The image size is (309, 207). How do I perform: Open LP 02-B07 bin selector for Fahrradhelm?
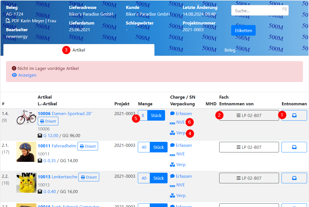[x=249, y=147]
